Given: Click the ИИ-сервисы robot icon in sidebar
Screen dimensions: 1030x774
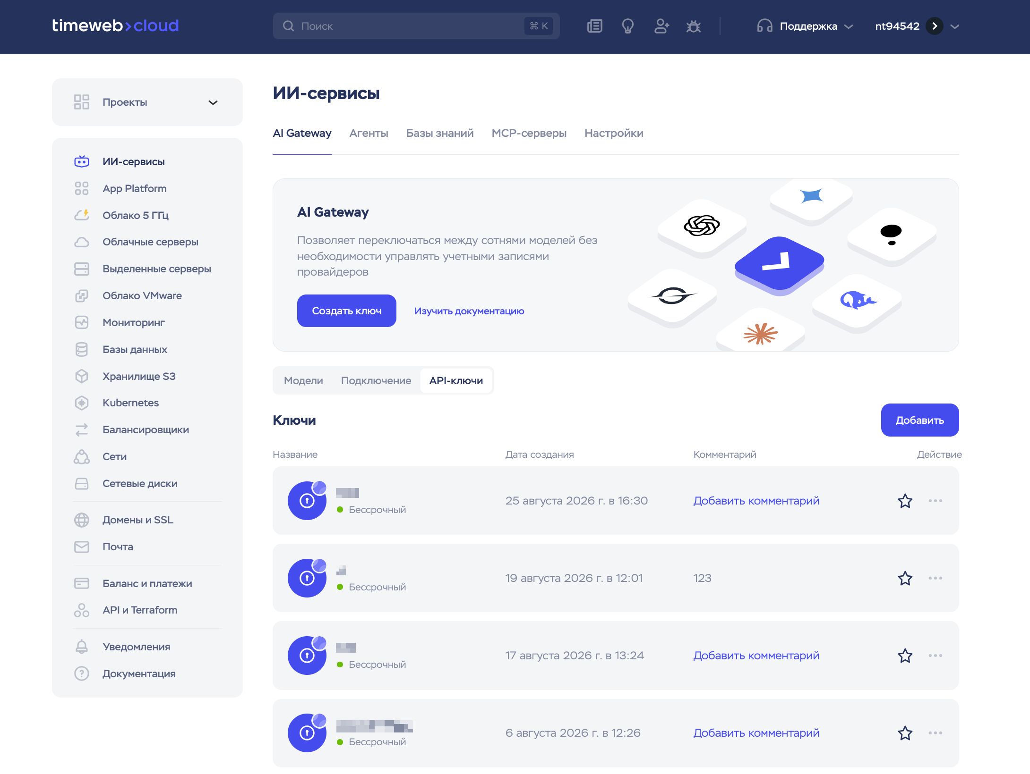Looking at the screenshot, I should [82, 161].
